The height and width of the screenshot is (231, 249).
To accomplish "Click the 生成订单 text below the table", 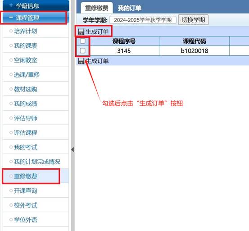I will pyautogui.click(x=97, y=61).
